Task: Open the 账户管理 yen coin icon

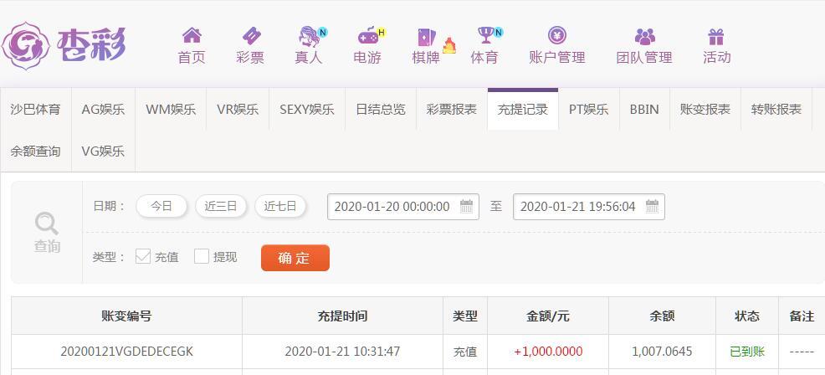Action: tap(556, 36)
